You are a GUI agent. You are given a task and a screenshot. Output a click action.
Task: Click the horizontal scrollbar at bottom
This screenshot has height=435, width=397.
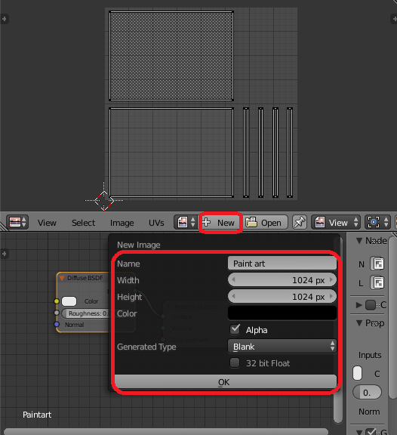pos(165,432)
